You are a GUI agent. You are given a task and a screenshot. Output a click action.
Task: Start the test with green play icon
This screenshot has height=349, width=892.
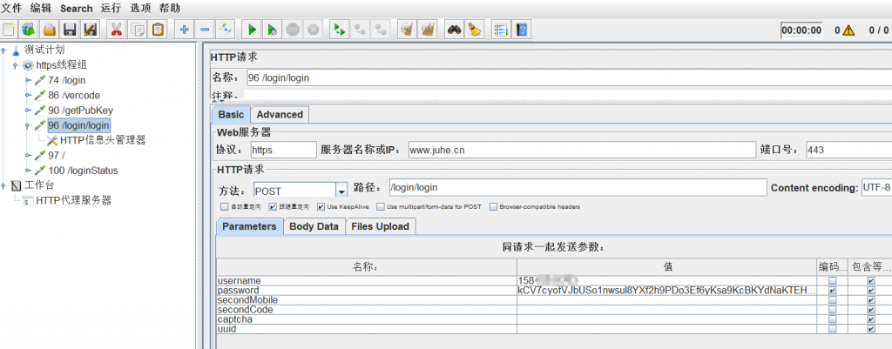pyautogui.click(x=252, y=29)
